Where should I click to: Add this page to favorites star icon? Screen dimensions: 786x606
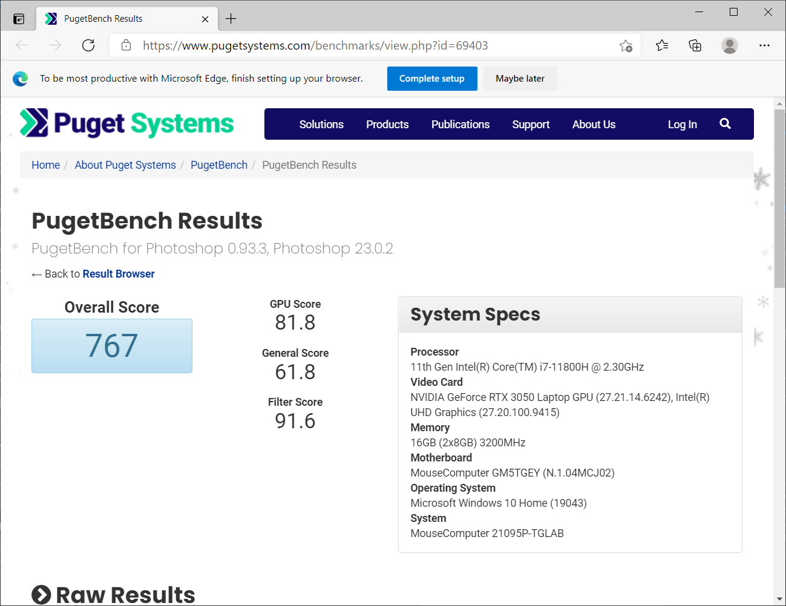coord(626,46)
